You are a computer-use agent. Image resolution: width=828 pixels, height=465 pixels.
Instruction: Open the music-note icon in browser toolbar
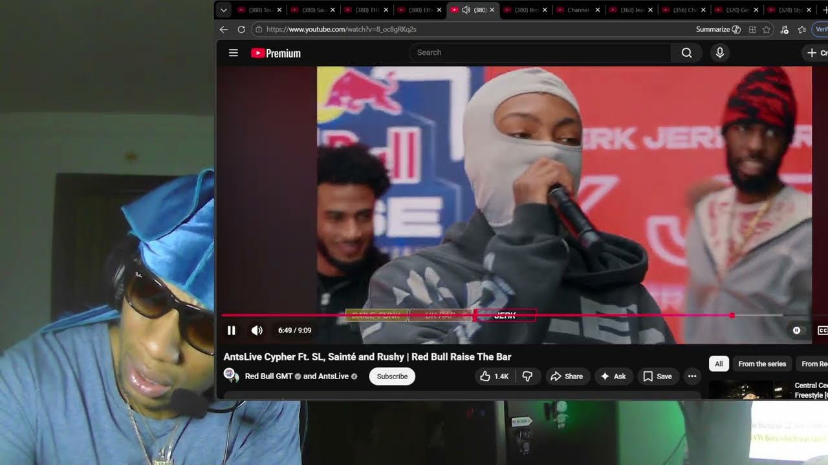coord(785,29)
